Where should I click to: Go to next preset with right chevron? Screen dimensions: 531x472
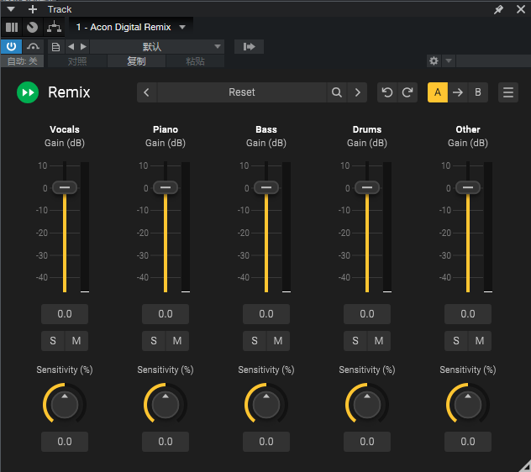[357, 92]
